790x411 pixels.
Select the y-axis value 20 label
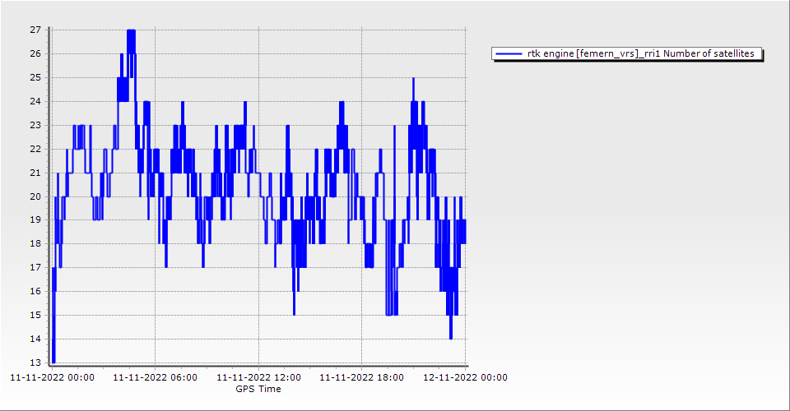[x=35, y=196]
